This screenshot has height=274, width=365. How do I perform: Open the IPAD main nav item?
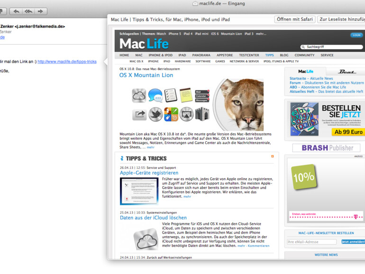click(x=182, y=55)
